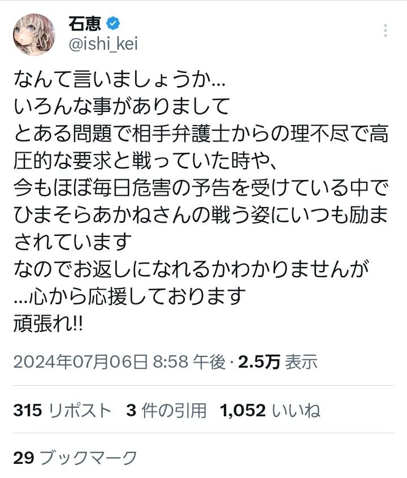Click the @ishi_kei handle

[103, 44]
